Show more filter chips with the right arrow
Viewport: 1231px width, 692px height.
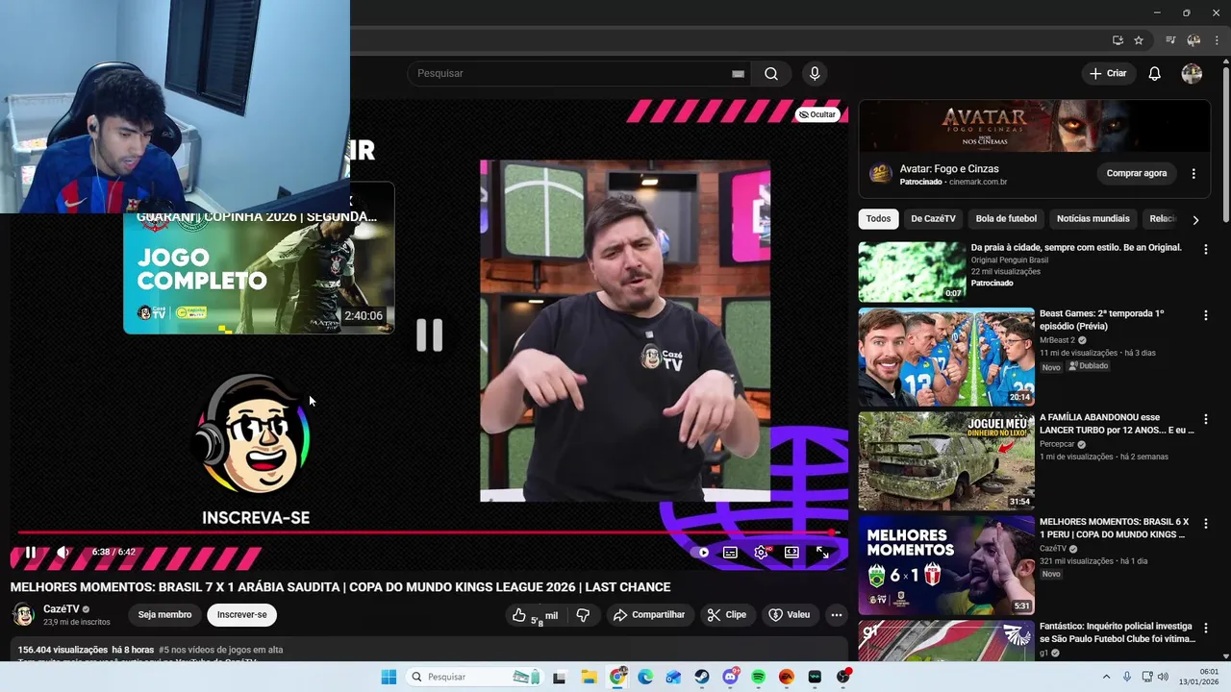click(x=1195, y=220)
